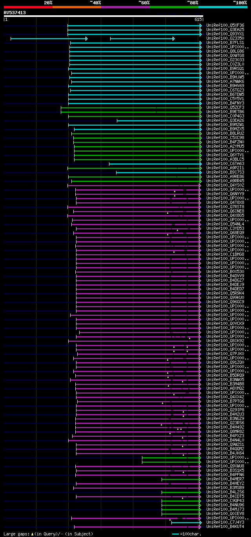Pick the UniRef100_B4KUT4 hit label
Viewport: 251px width, 537px height.
point(225,526)
